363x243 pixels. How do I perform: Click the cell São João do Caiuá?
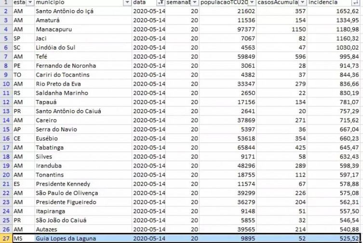tap(83, 220)
